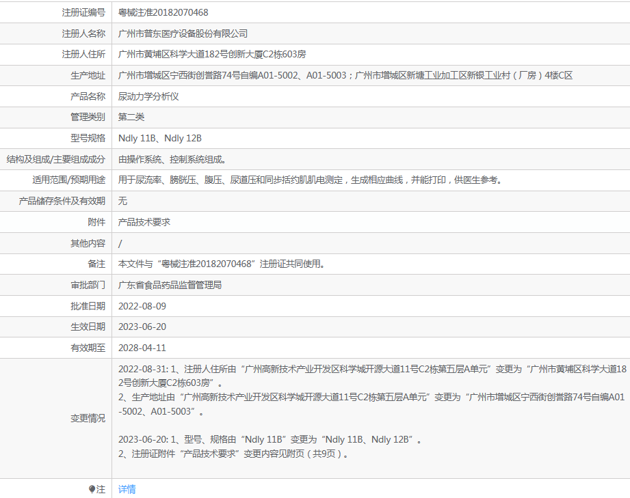Select the slash value in 其他内容 row
The width and height of the screenshot is (630, 498).
coord(120,243)
